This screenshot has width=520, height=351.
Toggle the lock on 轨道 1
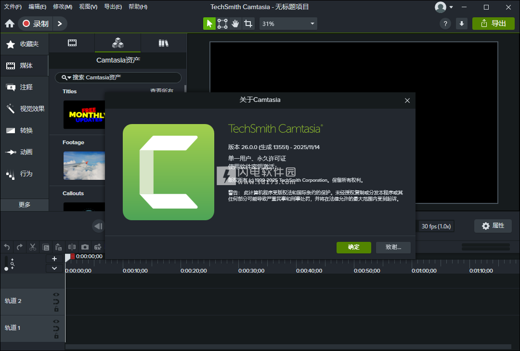pyautogui.click(x=56, y=336)
